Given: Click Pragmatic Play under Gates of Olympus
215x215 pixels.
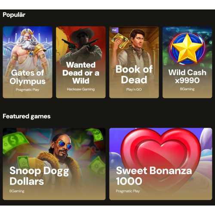Looking at the screenshot, I should (x=28, y=90).
